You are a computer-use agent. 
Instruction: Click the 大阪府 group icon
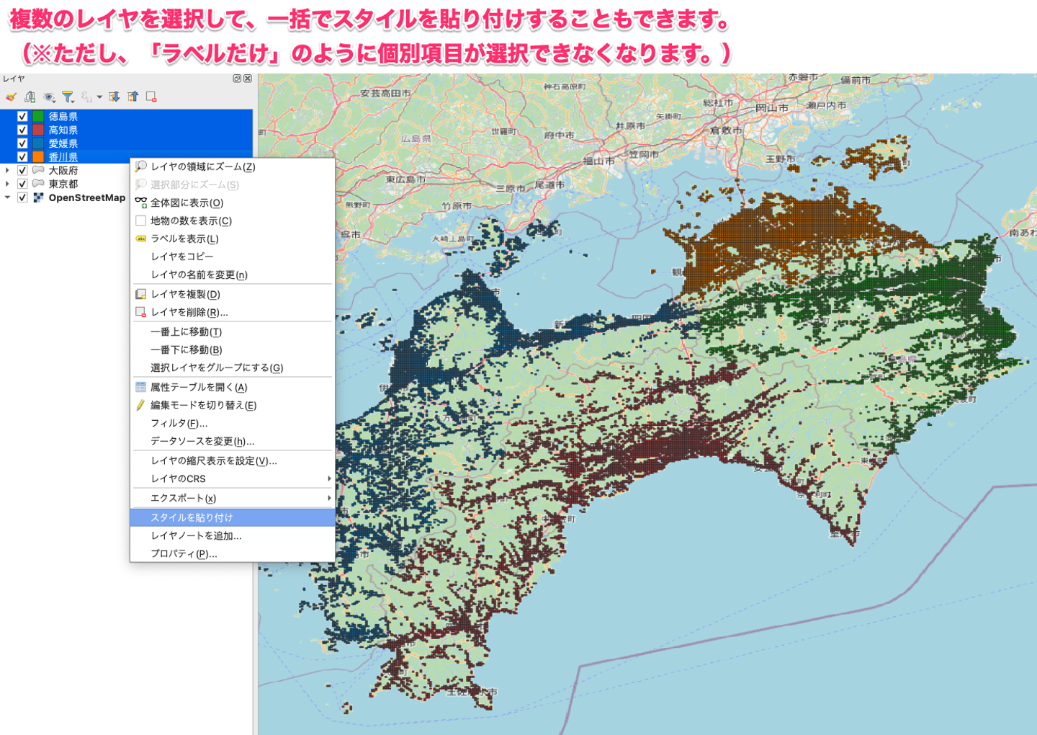tap(38, 171)
